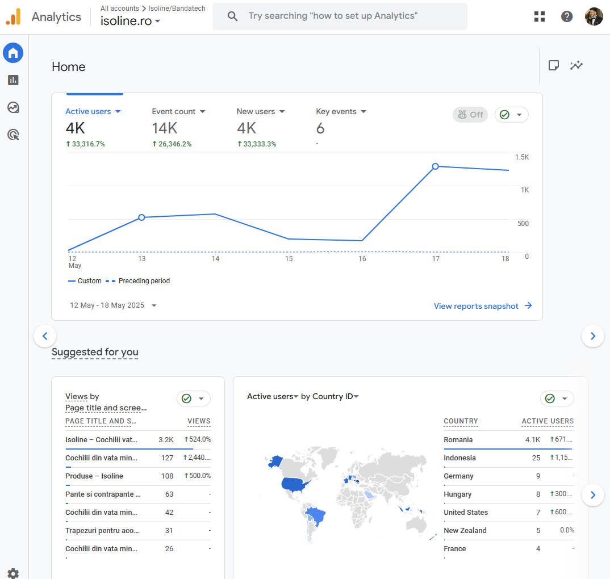The height and width of the screenshot is (579, 610).
Task: Go to previous overview card
Action: [x=45, y=336]
